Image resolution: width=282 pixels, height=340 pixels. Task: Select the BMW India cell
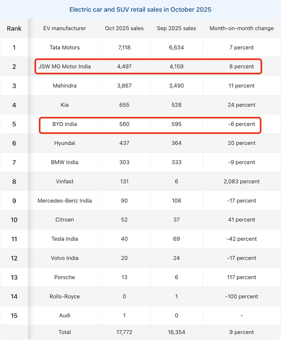(x=65, y=162)
